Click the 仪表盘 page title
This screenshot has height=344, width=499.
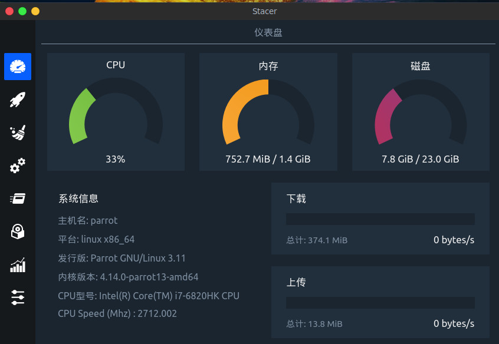268,33
